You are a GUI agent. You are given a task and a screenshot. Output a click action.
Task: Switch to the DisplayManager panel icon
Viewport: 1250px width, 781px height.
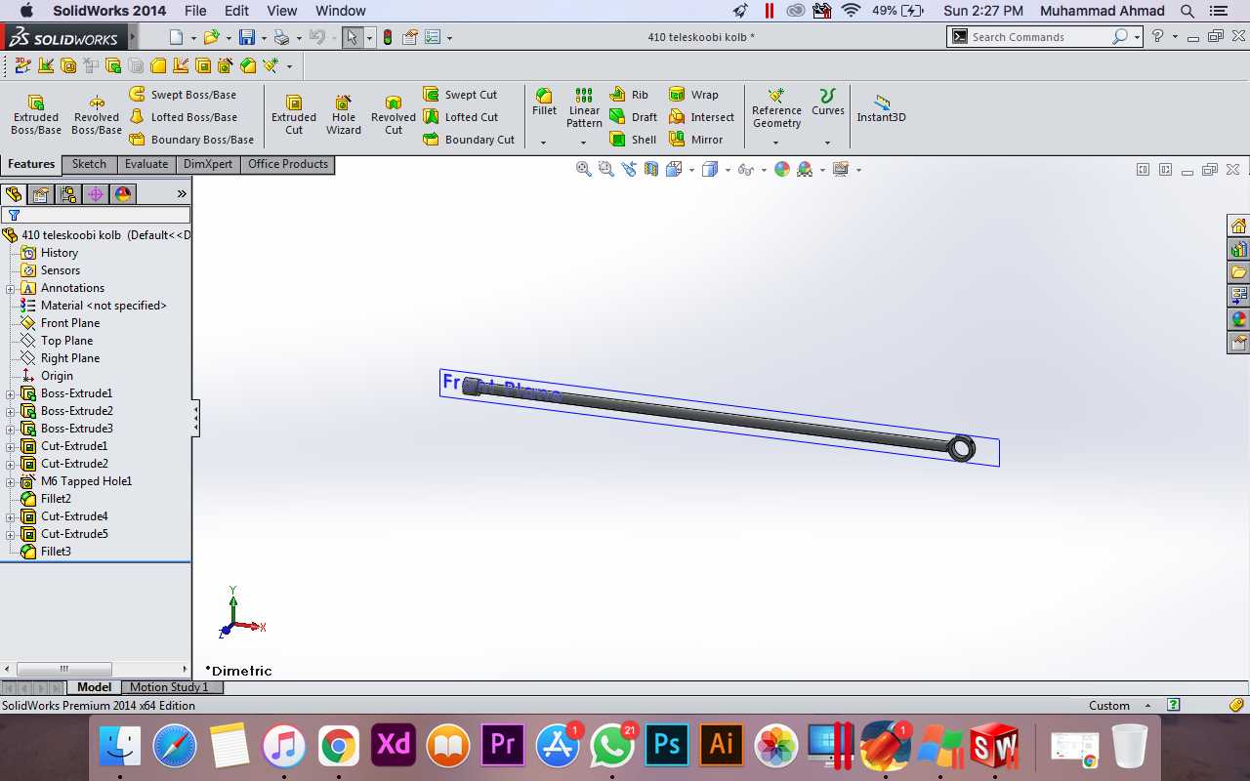click(x=123, y=194)
